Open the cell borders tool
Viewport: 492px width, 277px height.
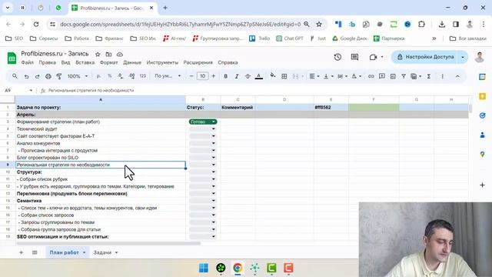coord(284,76)
